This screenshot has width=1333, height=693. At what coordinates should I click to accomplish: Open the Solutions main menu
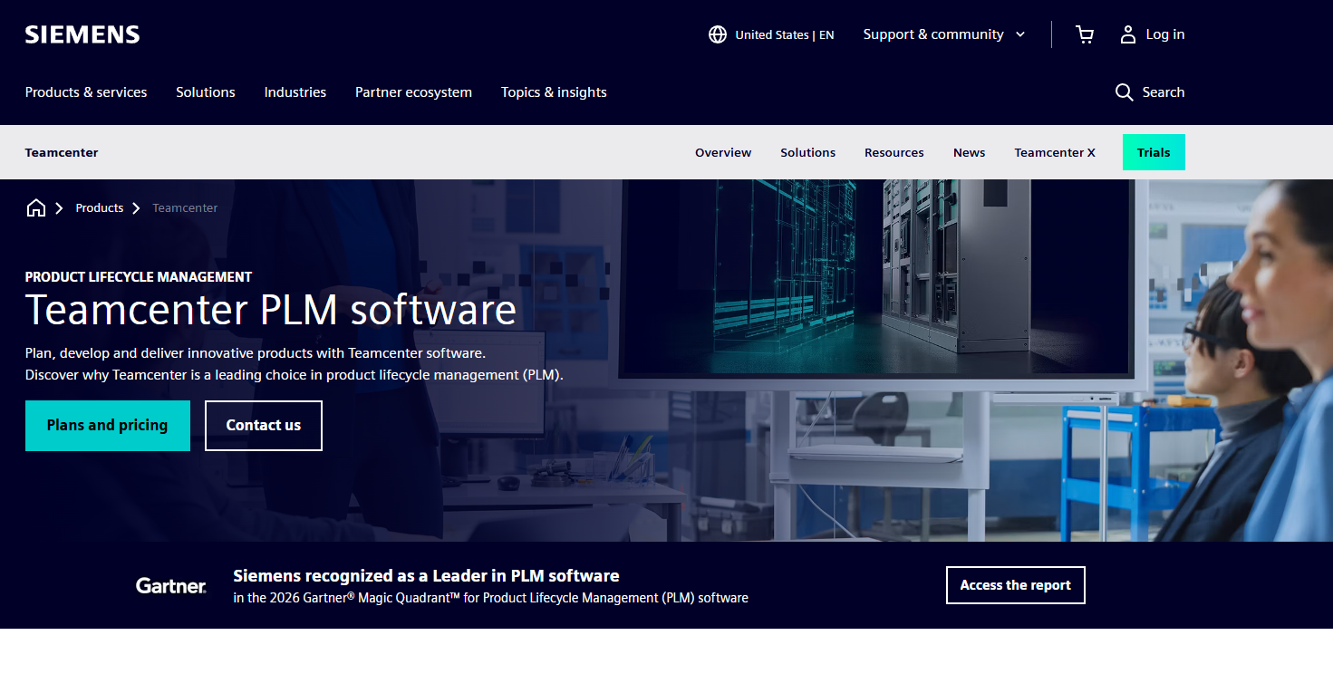coord(206,92)
